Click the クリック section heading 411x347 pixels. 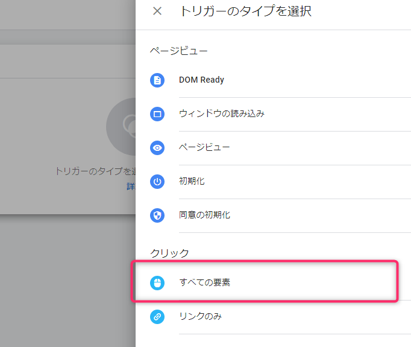pyautogui.click(x=169, y=253)
